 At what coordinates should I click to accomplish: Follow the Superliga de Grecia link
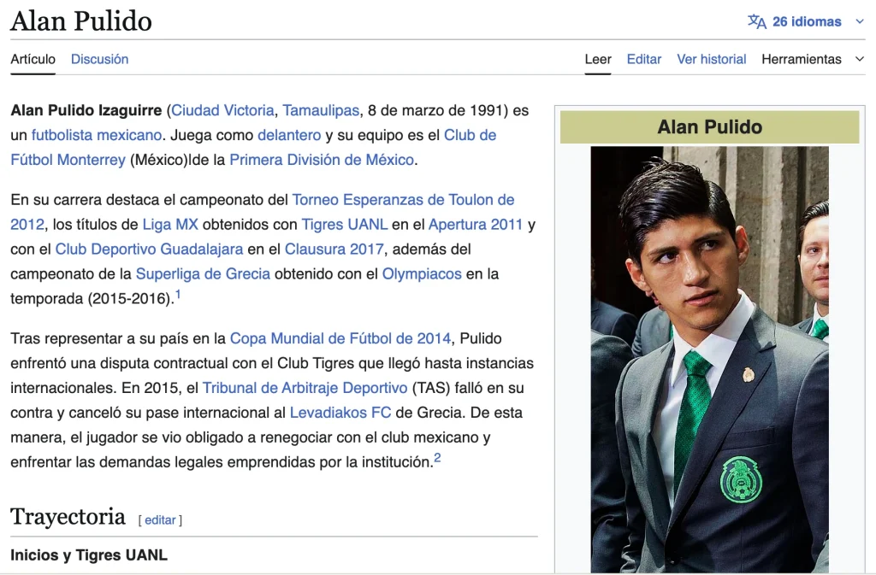(203, 274)
